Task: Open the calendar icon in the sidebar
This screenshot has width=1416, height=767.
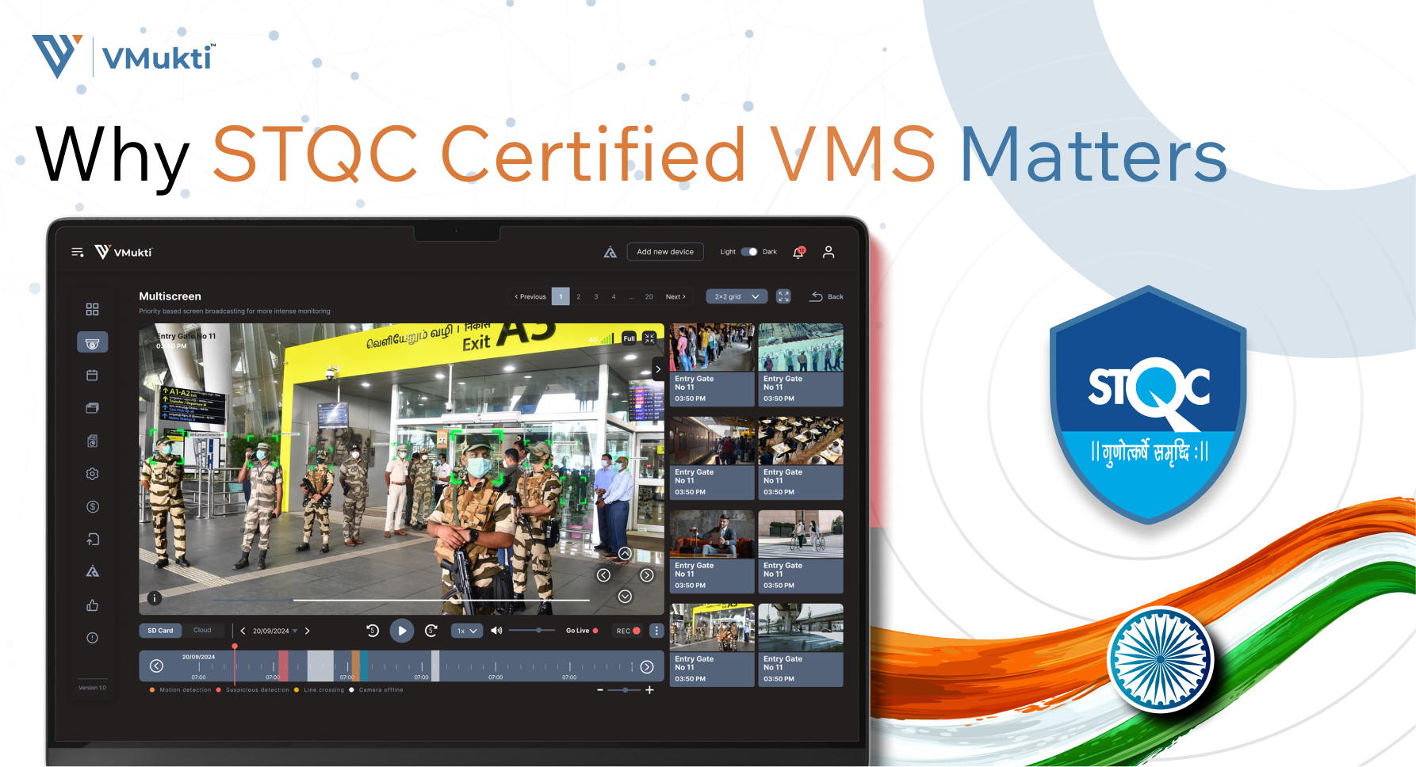Action: [x=93, y=375]
